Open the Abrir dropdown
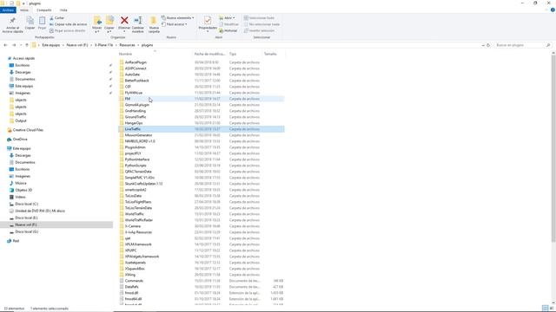556x312 pixels. (x=227, y=18)
